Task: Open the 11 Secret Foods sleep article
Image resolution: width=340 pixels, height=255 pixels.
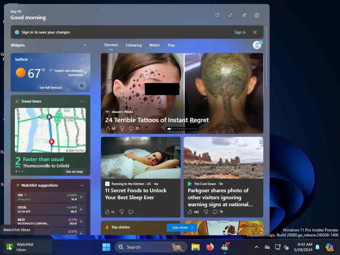Action: [136, 194]
